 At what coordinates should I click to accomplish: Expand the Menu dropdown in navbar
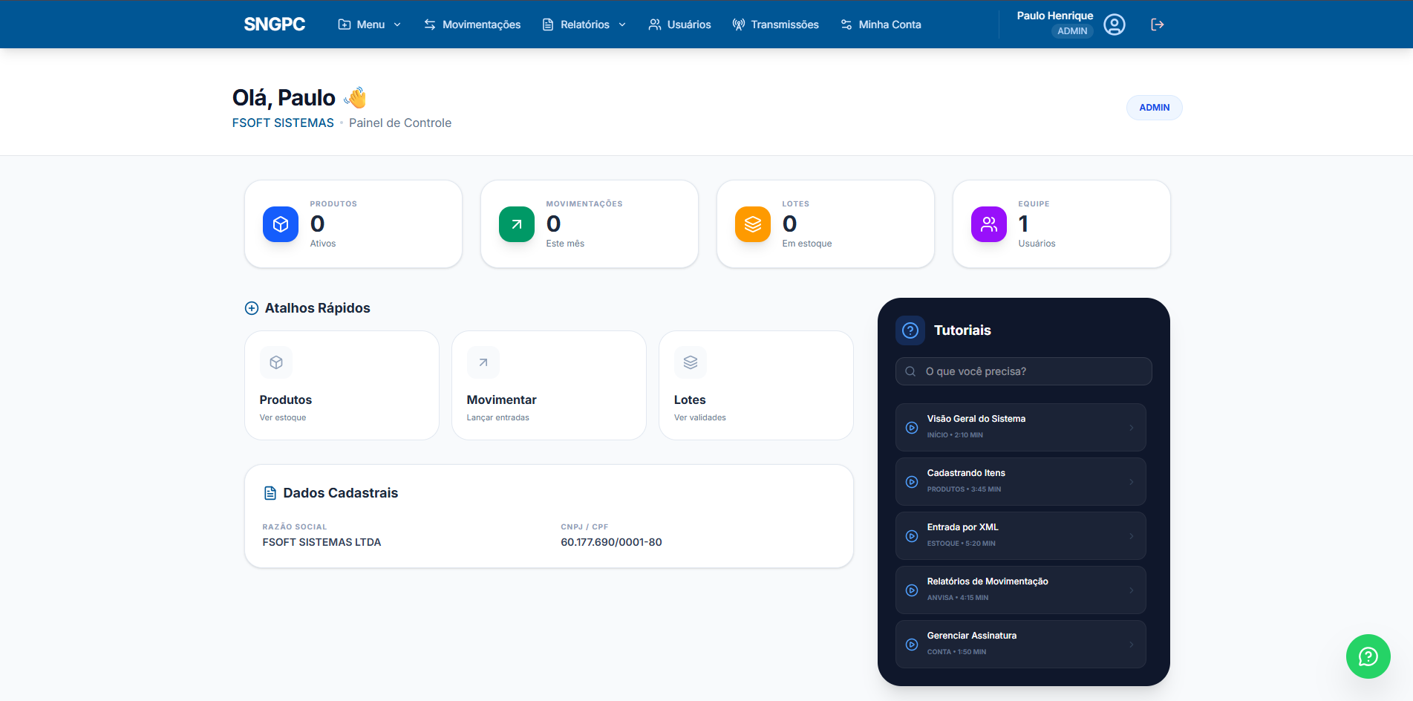pyautogui.click(x=370, y=25)
